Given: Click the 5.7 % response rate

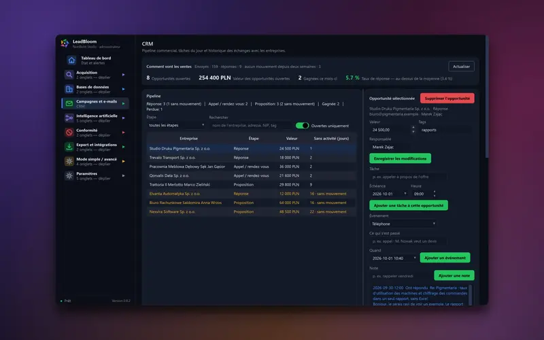Looking at the screenshot, I should pyautogui.click(x=352, y=78).
